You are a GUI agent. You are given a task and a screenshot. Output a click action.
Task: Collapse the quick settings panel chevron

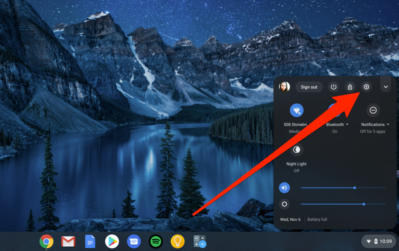[386, 87]
